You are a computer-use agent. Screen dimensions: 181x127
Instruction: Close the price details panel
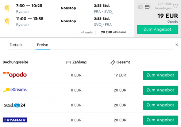177,45
